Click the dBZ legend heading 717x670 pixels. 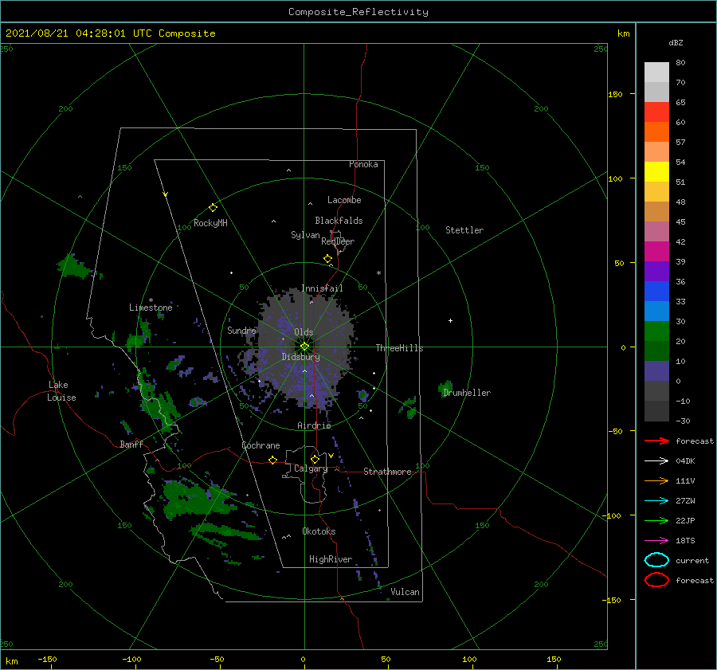(x=676, y=42)
